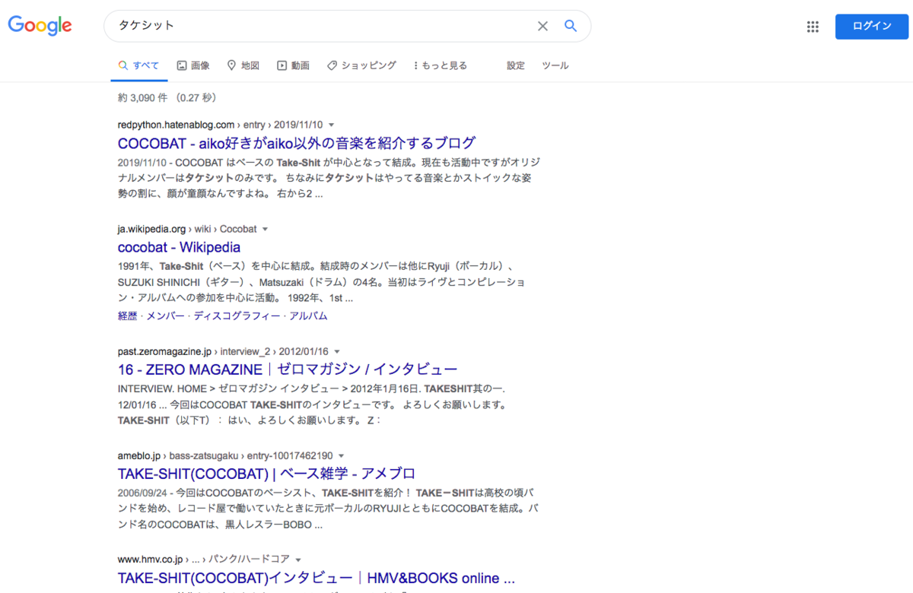
Task: Switch to the 地図 tab
Action: [243, 65]
